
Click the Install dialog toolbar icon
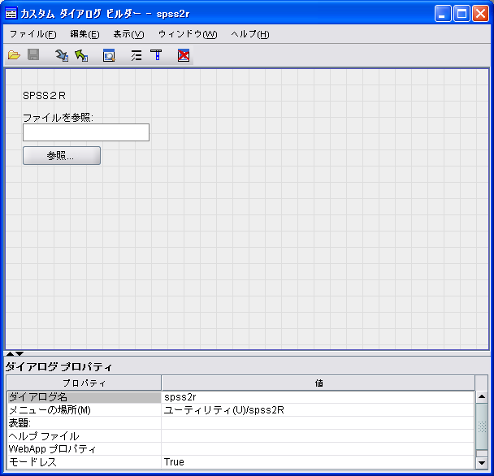(62, 55)
